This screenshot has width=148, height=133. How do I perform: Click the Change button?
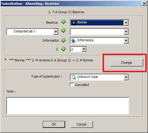(x=126, y=63)
